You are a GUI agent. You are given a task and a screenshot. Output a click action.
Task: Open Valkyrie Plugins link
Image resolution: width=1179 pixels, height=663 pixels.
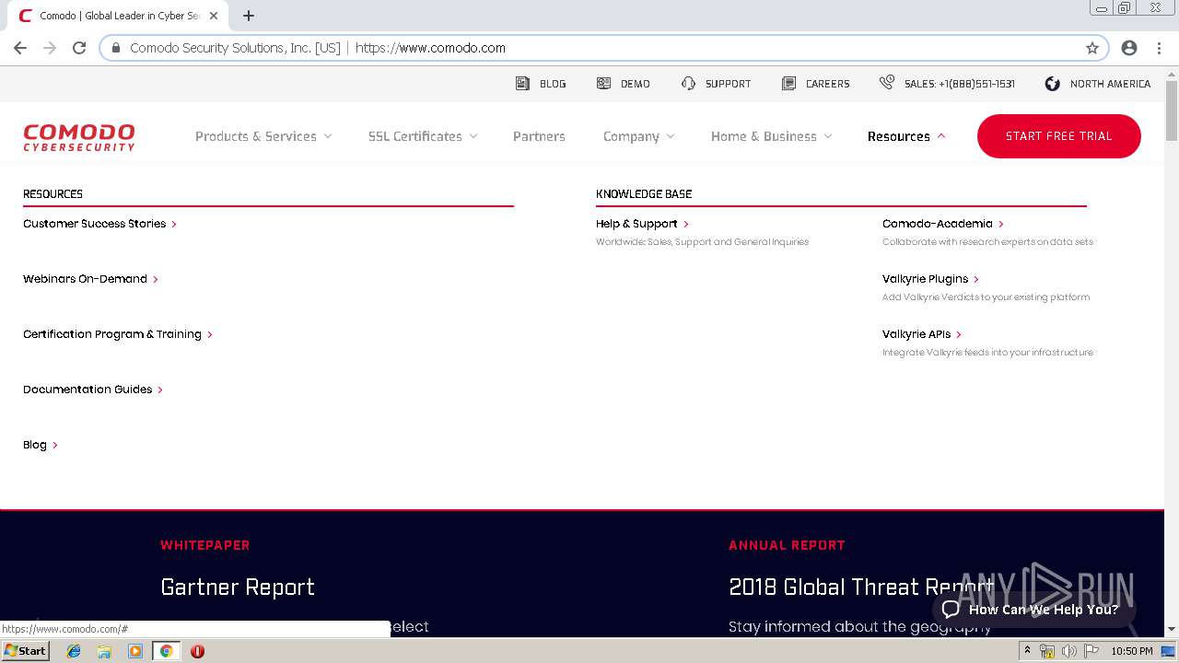930,279
